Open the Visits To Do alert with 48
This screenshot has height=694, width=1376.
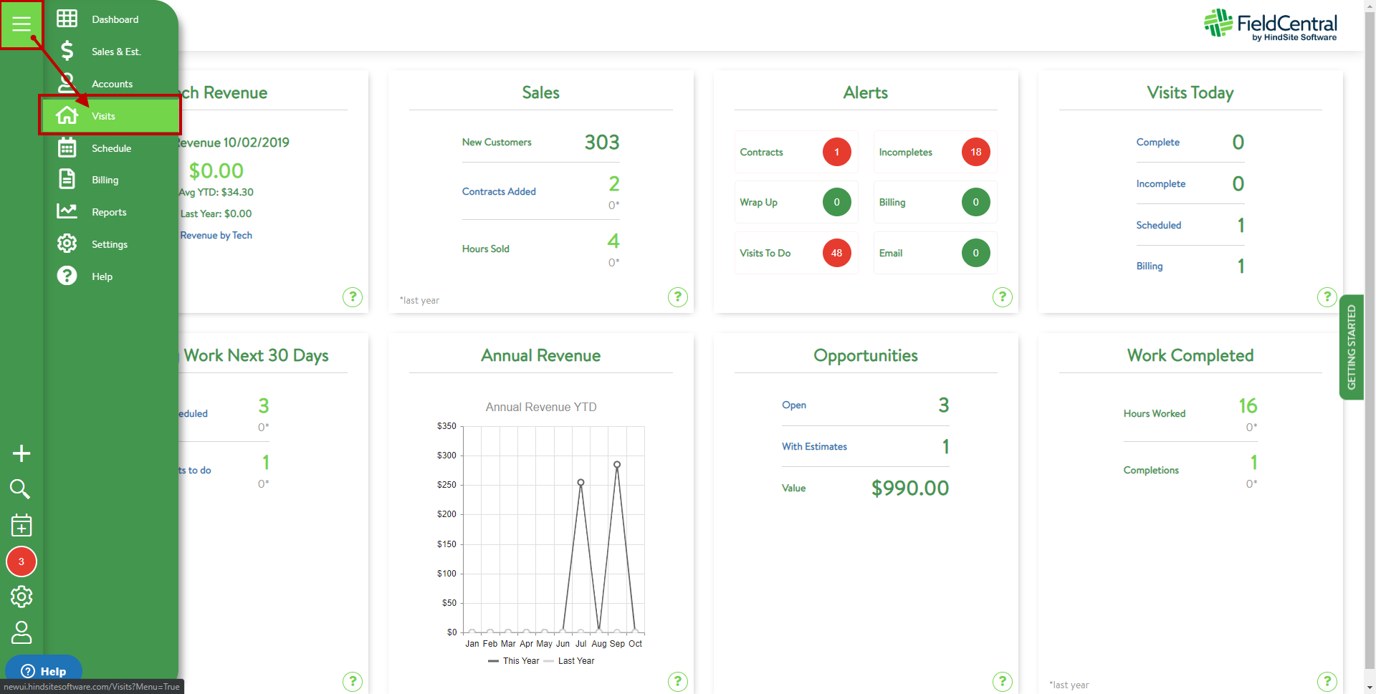tap(795, 253)
